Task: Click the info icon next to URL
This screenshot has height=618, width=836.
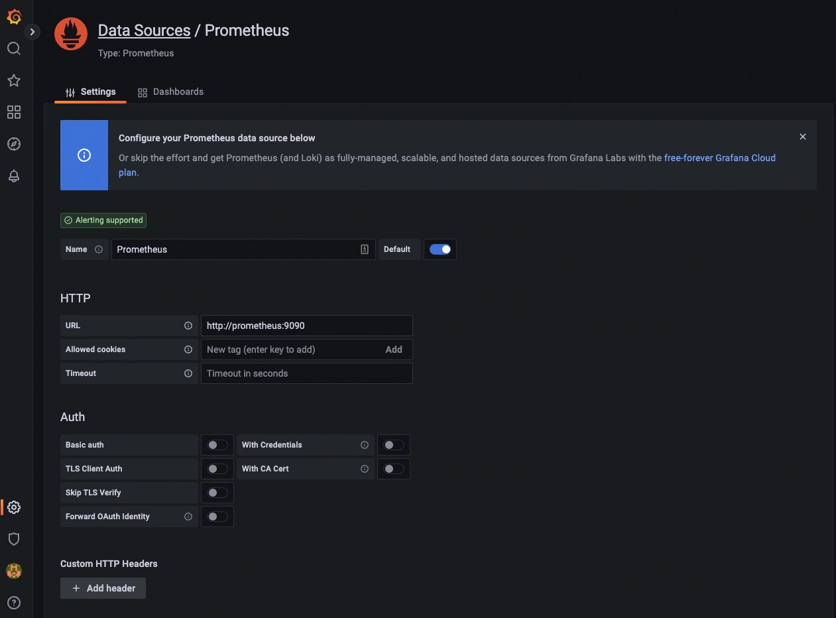Action: [188, 326]
